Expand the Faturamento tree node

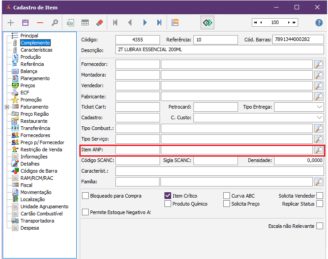click(7, 107)
